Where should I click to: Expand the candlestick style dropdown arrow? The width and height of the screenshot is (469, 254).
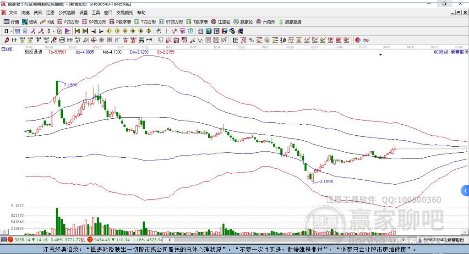(x=54, y=31)
